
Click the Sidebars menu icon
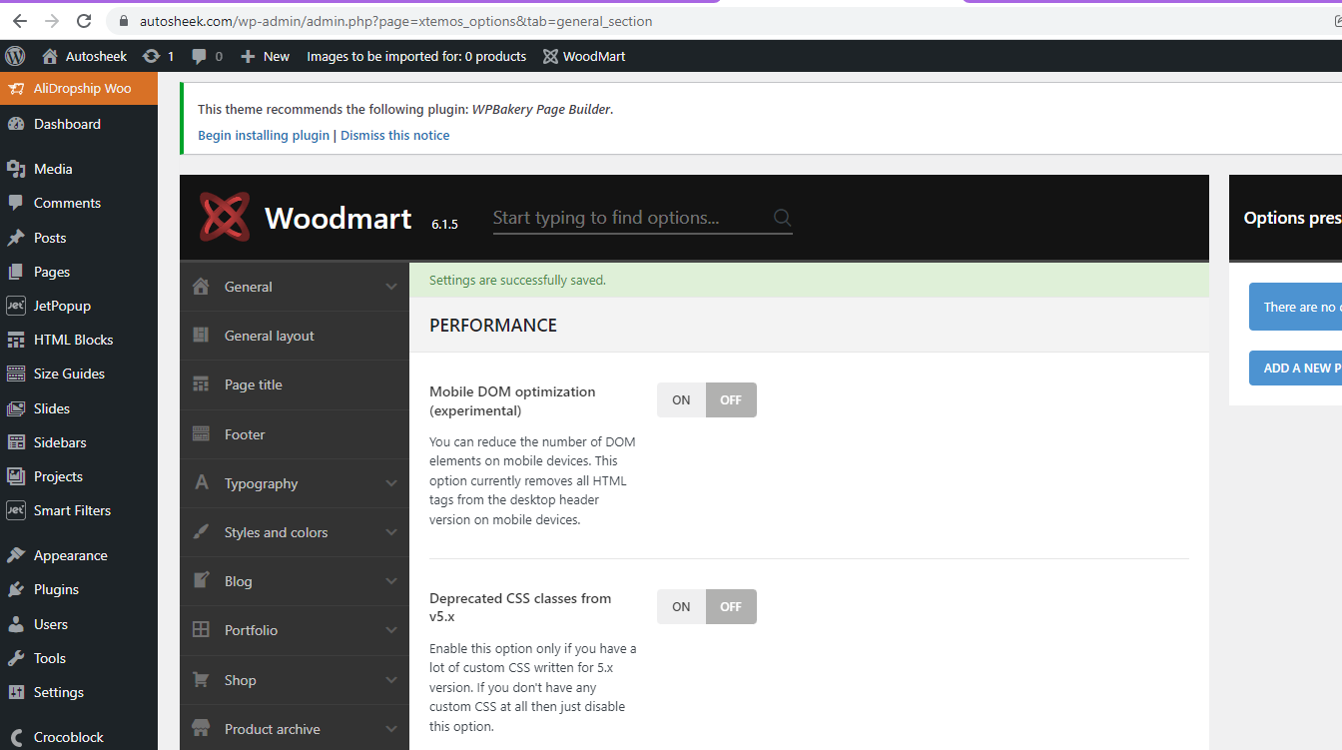coord(16,442)
